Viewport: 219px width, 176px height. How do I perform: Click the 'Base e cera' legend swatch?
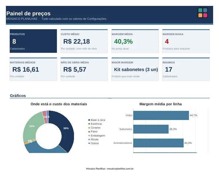pyautogui.click(x=89, y=120)
